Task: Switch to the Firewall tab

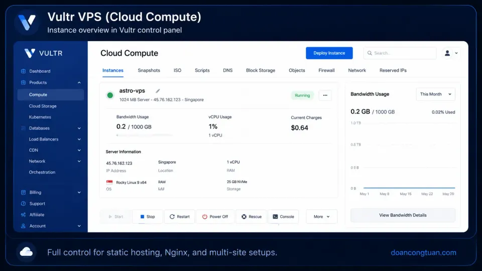Action: (x=326, y=70)
